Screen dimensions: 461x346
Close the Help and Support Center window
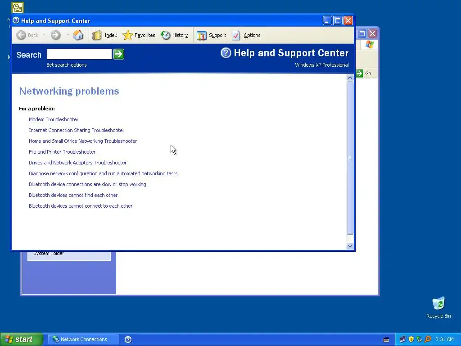pyautogui.click(x=348, y=21)
